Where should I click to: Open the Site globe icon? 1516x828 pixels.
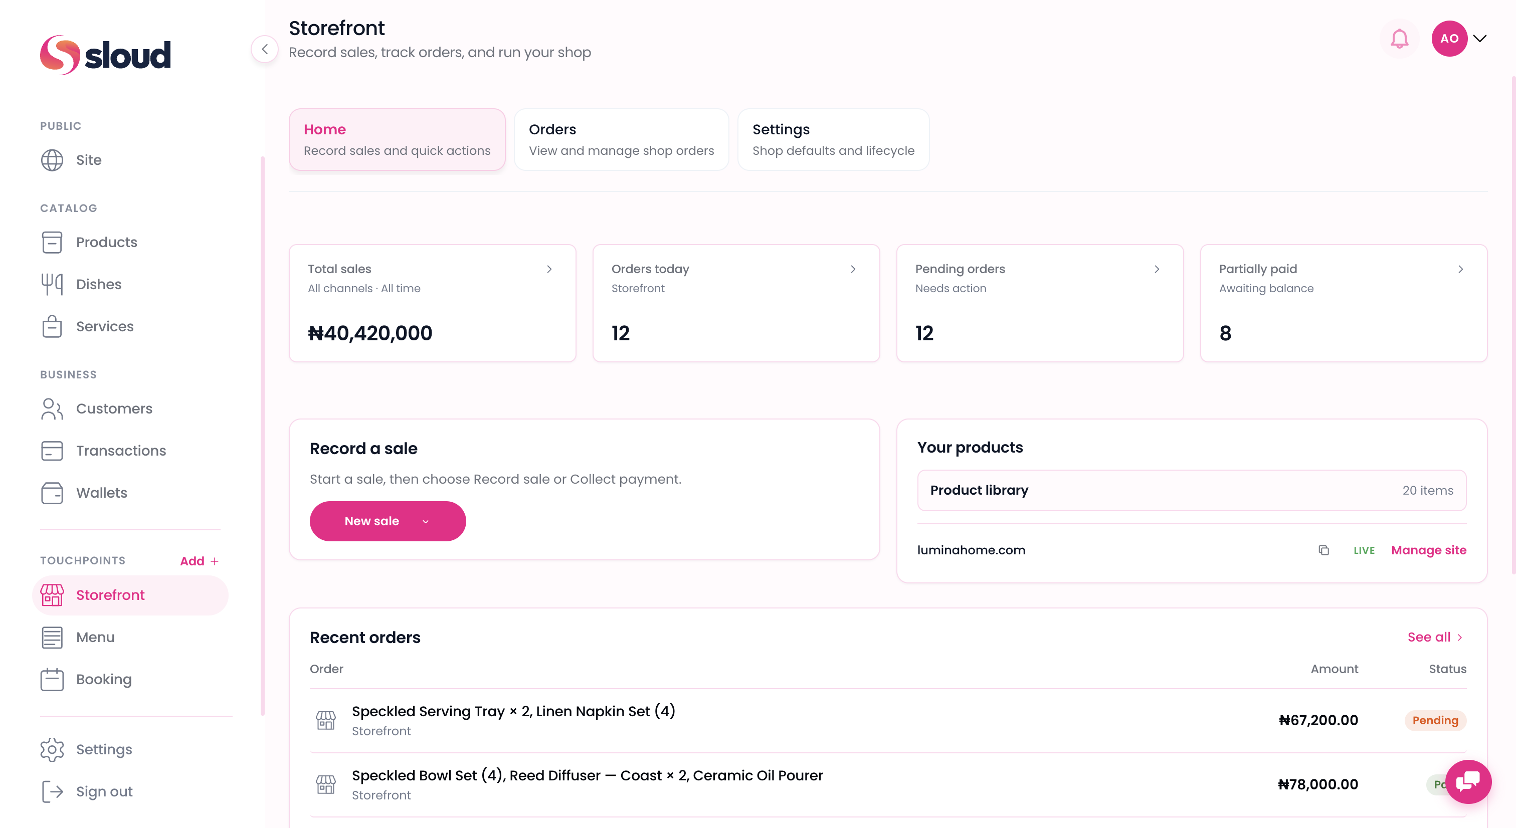pyautogui.click(x=52, y=160)
